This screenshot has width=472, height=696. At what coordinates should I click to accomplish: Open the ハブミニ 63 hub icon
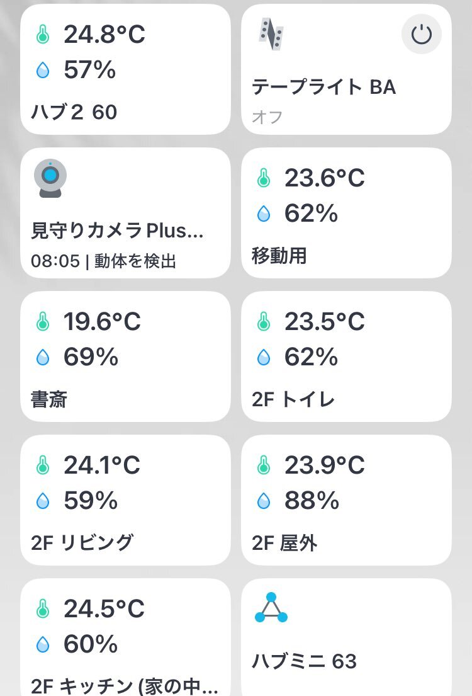271,608
